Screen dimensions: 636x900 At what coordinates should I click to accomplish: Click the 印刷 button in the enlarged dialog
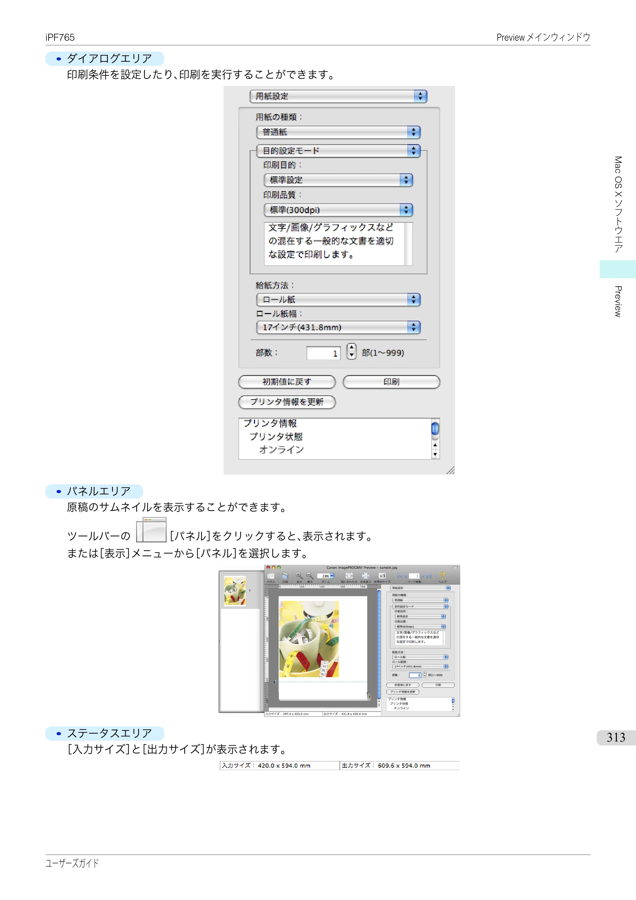point(391,382)
